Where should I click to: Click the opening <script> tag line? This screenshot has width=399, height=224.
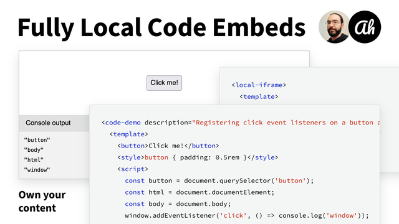click(x=133, y=169)
